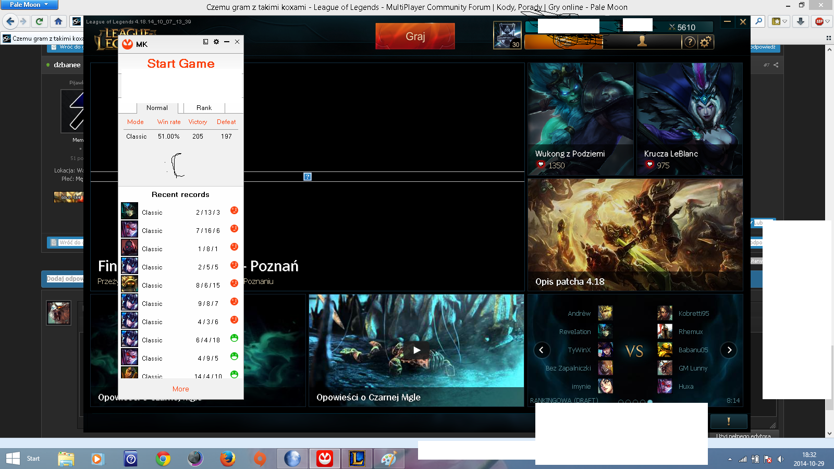Open Google Chrome from the taskbar
Screen dimensions: 834x469
(163, 459)
